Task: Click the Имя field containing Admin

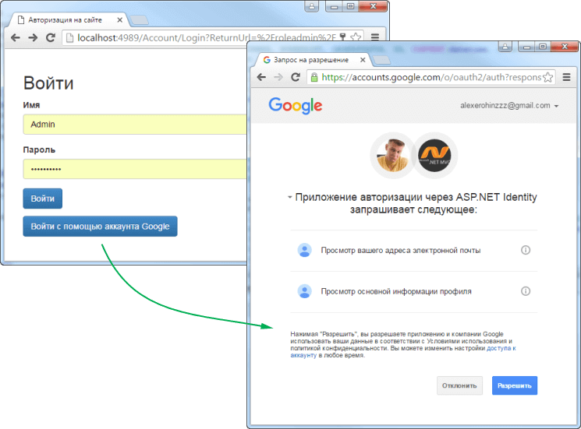Action: pos(135,125)
